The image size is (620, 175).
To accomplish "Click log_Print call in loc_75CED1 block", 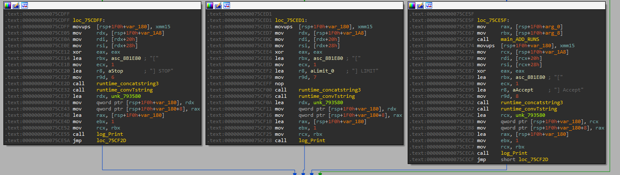I will pos(312,140).
